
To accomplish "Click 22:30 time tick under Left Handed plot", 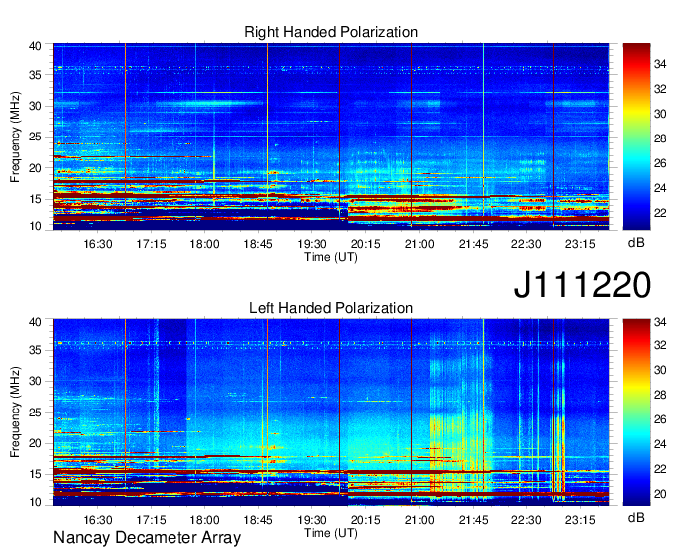I will pyautogui.click(x=526, y=520).
